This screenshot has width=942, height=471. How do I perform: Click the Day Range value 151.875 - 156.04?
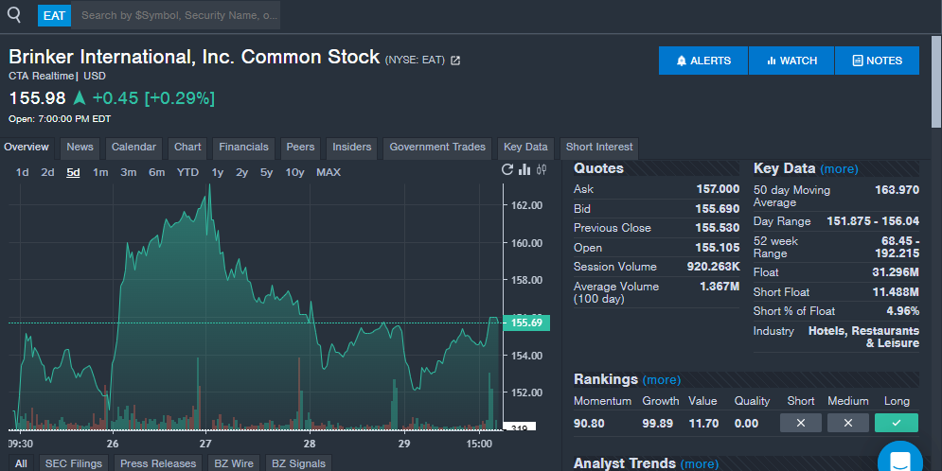click(x=873, y=220)
